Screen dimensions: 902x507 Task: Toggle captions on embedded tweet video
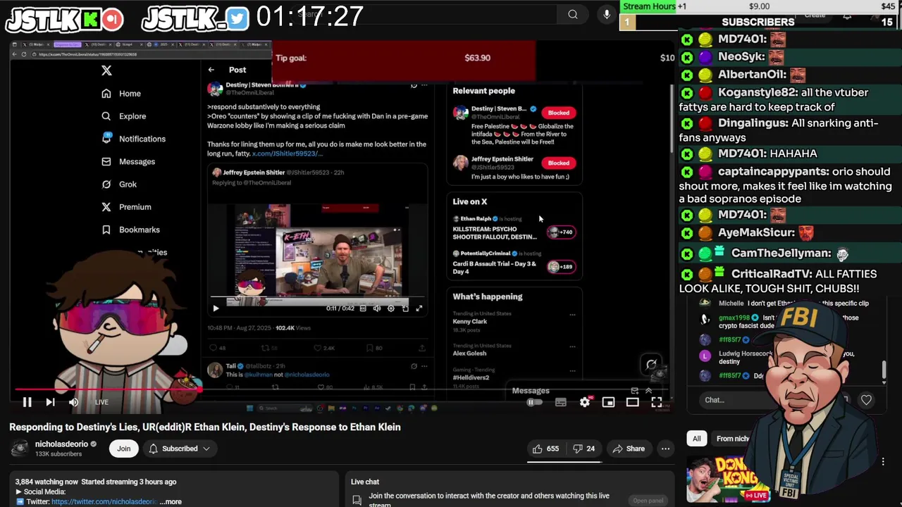[363, 308]
